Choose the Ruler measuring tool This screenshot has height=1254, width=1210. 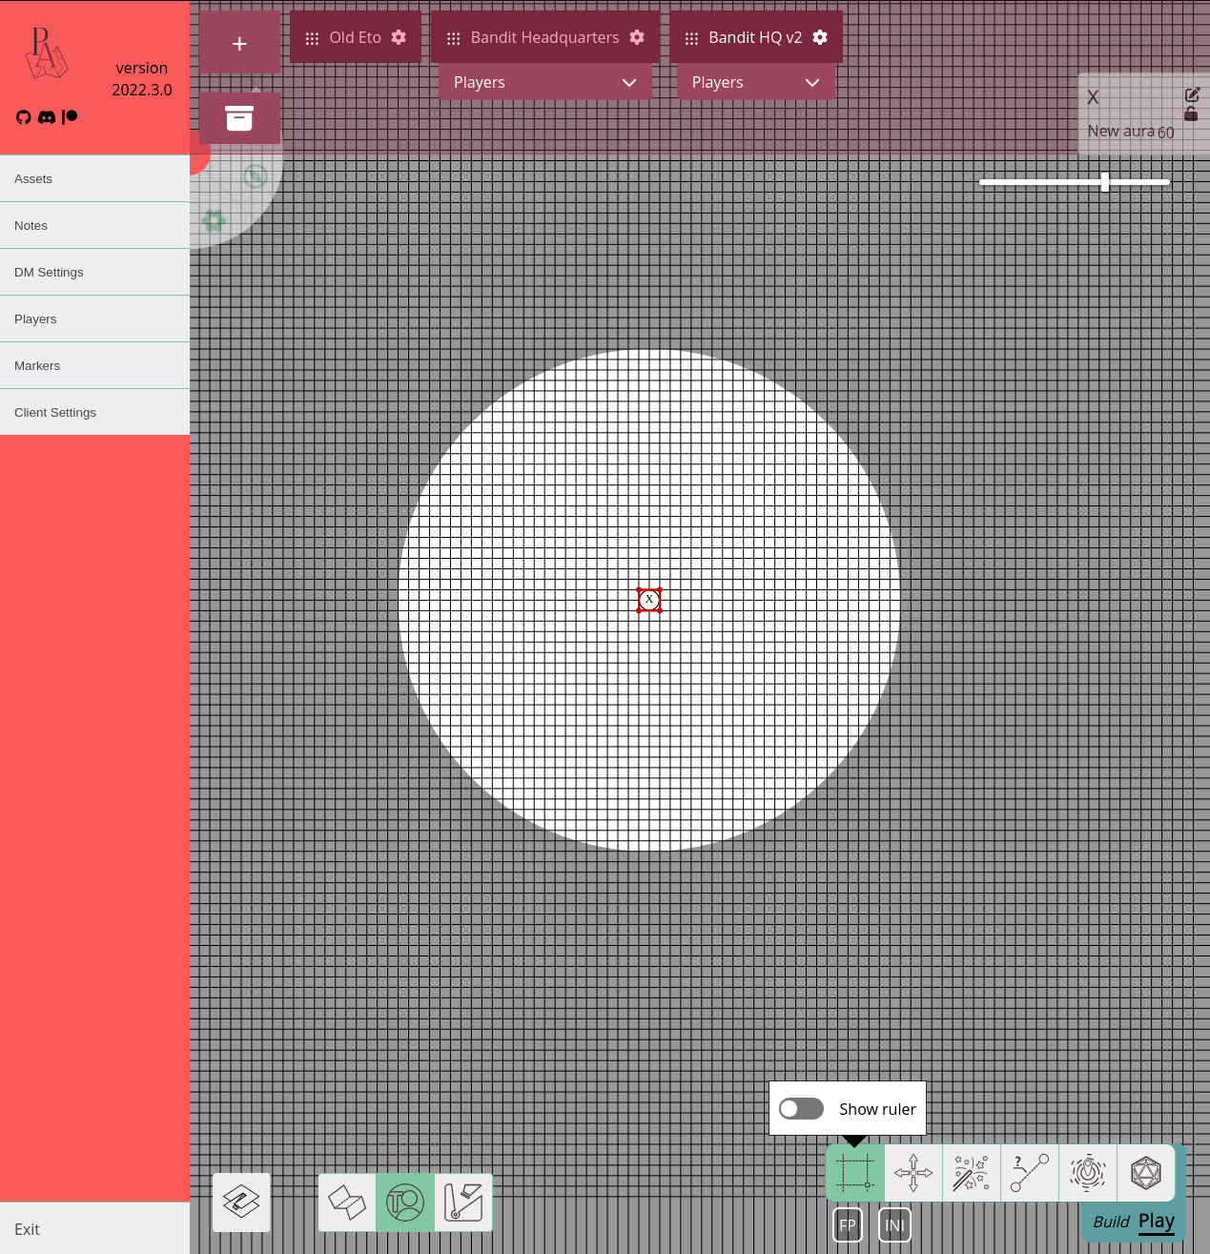coord(1030,1173)
